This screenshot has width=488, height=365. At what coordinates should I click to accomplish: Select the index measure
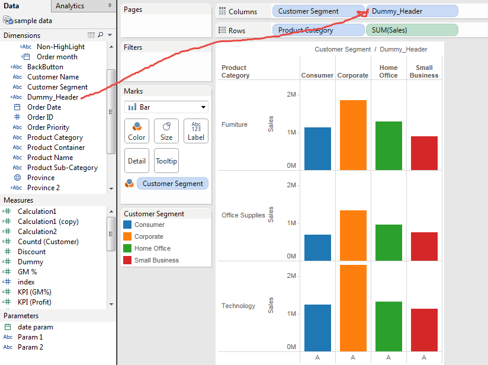pos(26,282)
